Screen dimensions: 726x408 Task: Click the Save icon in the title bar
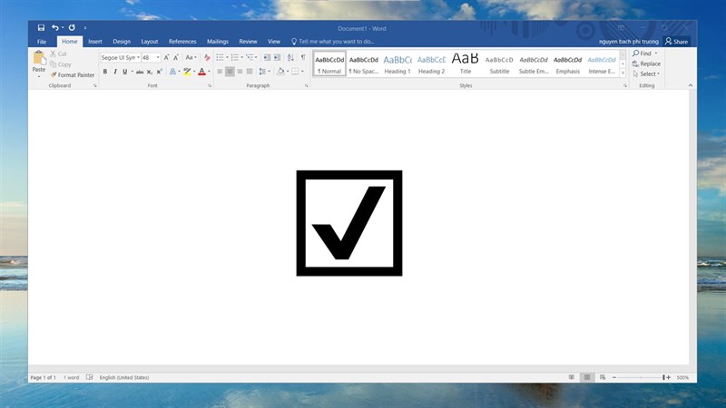41,28
